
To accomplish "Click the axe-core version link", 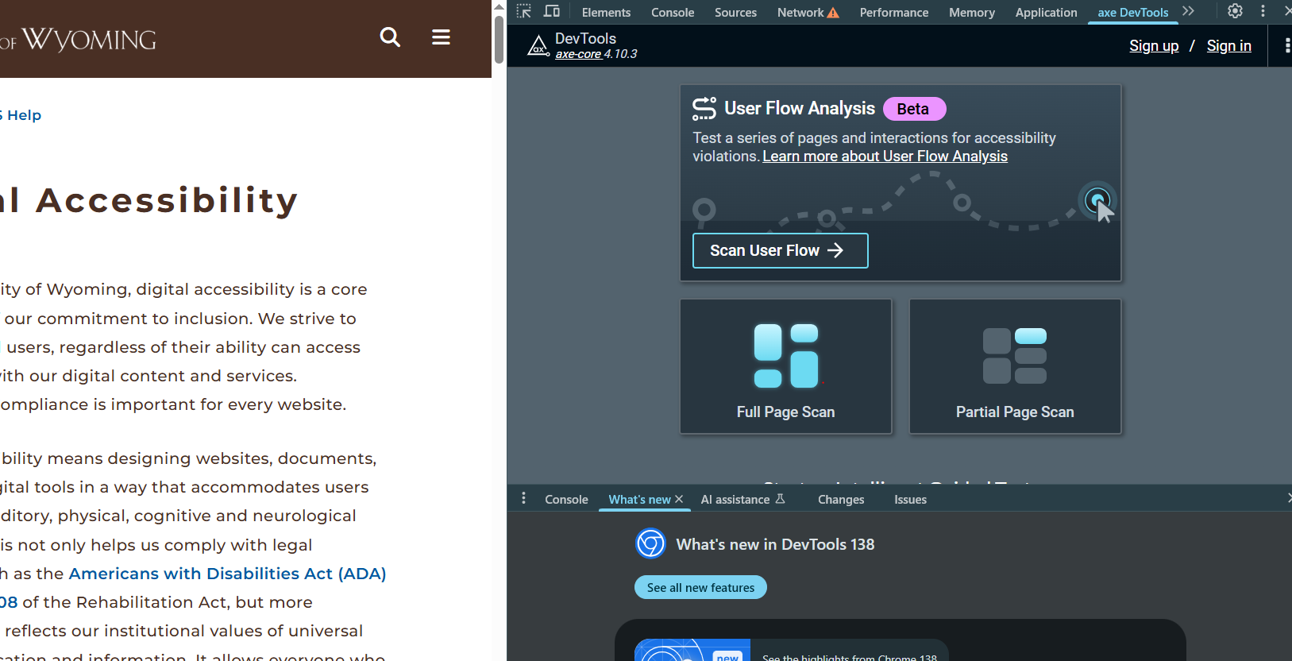I will click(578, 54).
